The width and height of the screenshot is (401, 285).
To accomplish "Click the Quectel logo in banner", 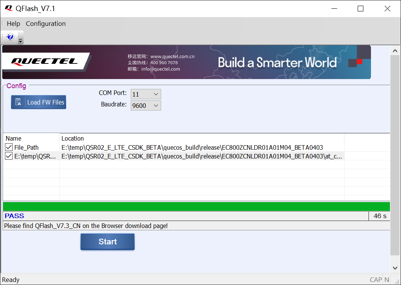I will click(44, 61).
